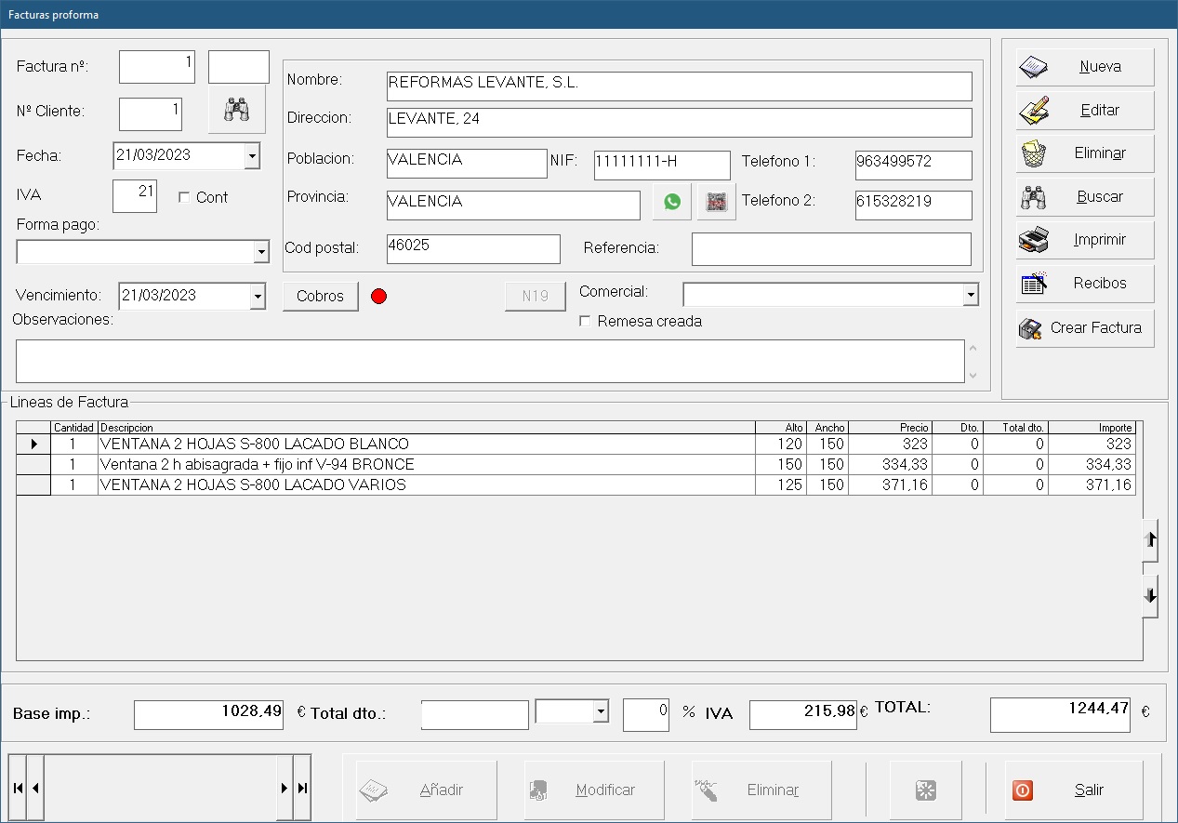Open client search with binoculars icon
1178x823 pixels.
point(237,110)
